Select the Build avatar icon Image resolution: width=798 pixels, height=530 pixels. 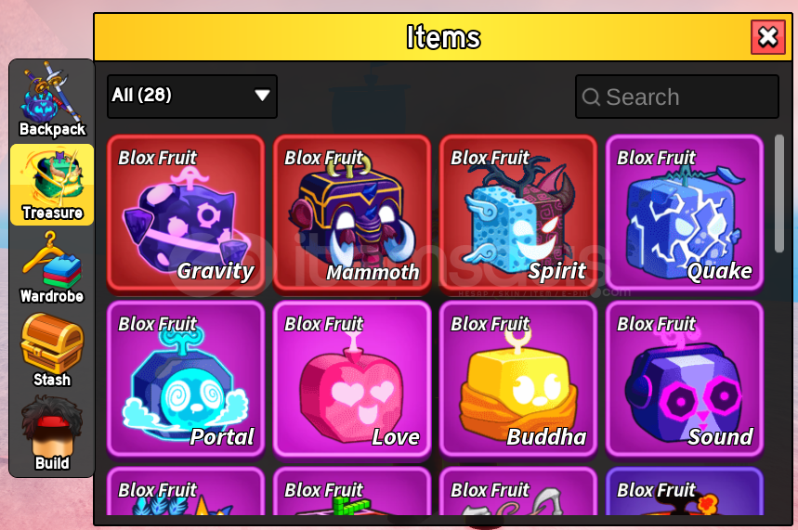[x=52, y=433]
